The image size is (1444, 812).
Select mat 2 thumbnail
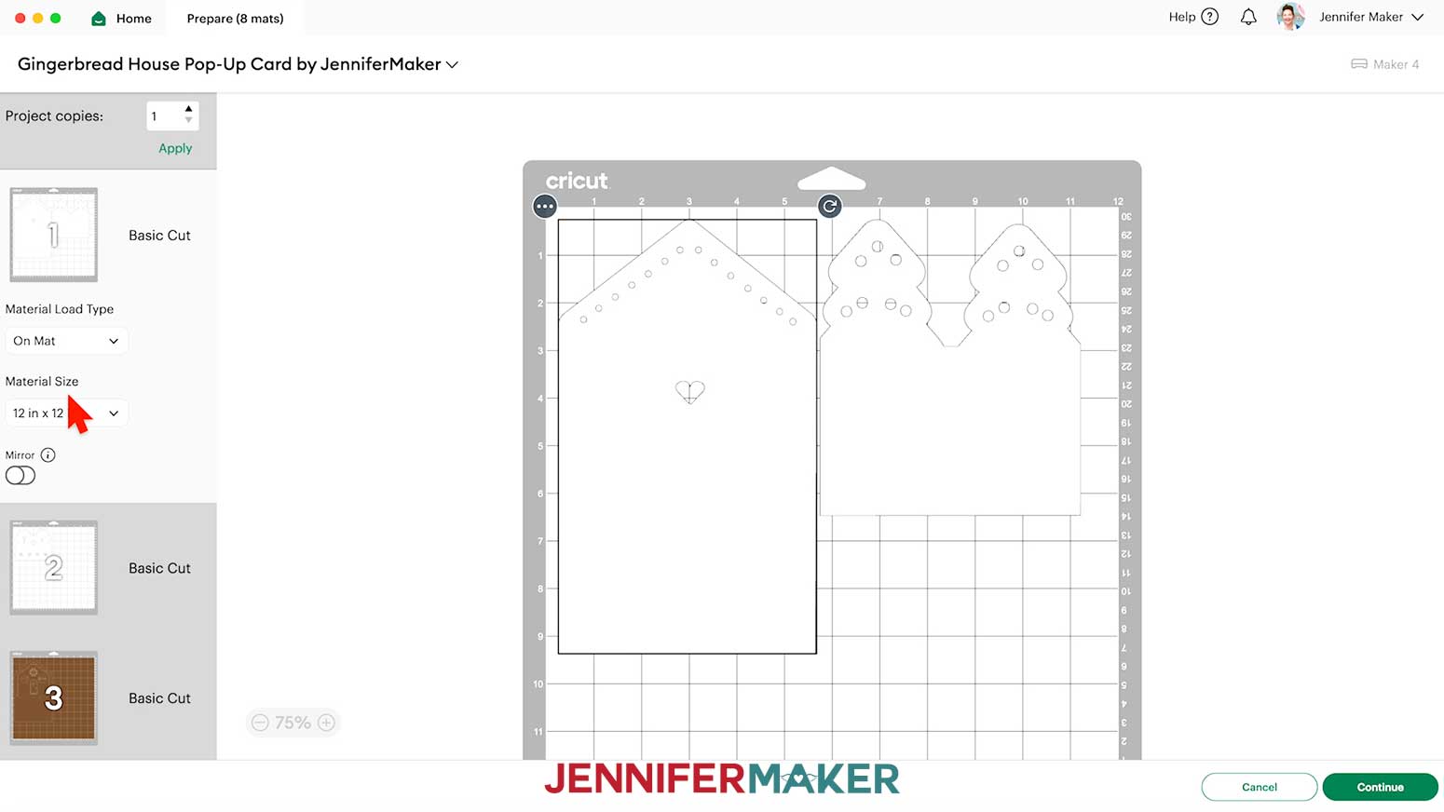54,567
